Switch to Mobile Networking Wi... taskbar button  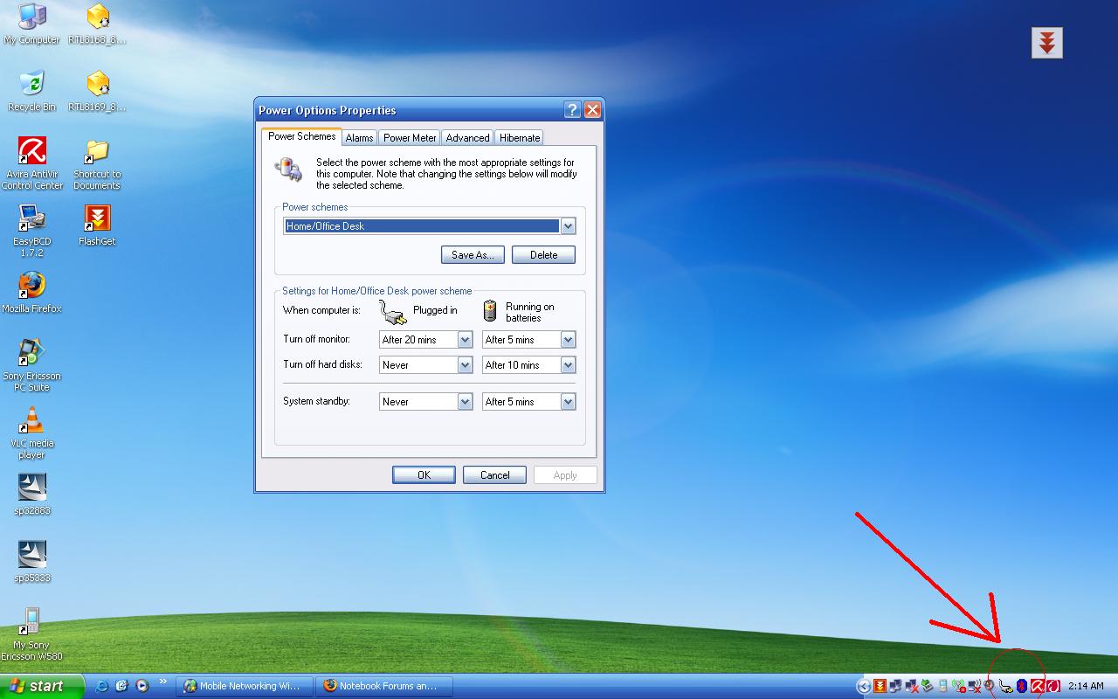243,686
